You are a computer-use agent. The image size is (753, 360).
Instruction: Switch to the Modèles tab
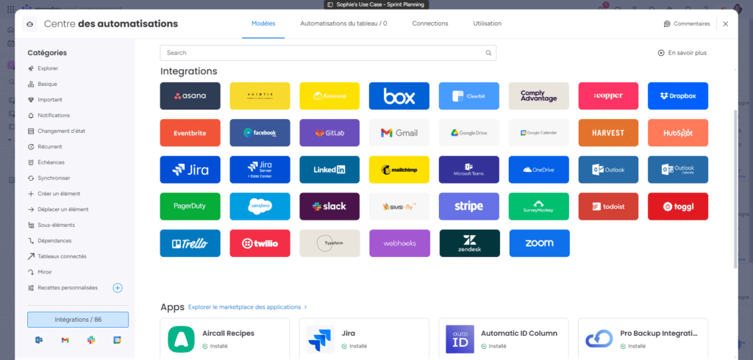[x=263, y=24]
